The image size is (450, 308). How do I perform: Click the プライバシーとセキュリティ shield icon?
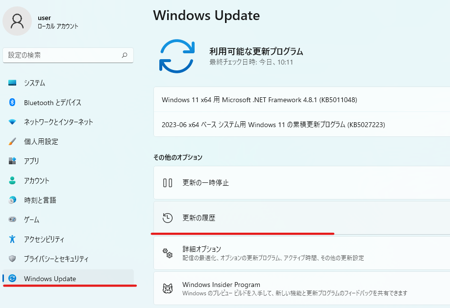13,259
